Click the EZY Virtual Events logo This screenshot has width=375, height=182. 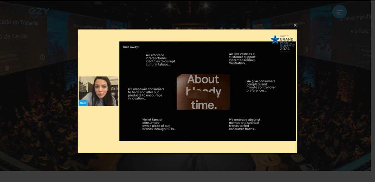click(x=39, y=13)
